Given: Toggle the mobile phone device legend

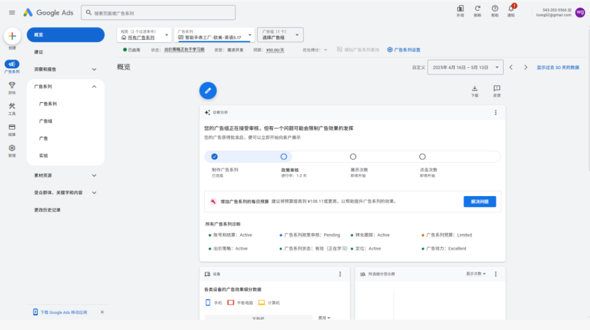Looking at the screenshot, I should pyautogui.click(x=214, y=302).
